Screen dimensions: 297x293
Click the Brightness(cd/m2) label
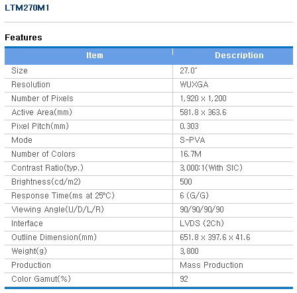tap(46, 182)
